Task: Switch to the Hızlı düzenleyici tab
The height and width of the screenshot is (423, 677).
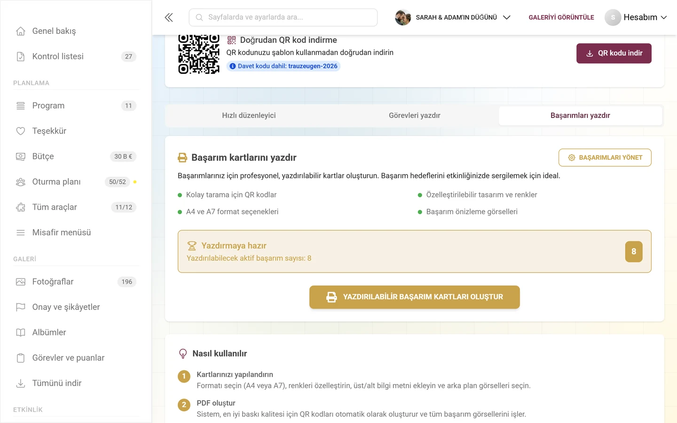Action: click(x=249, y=116)
